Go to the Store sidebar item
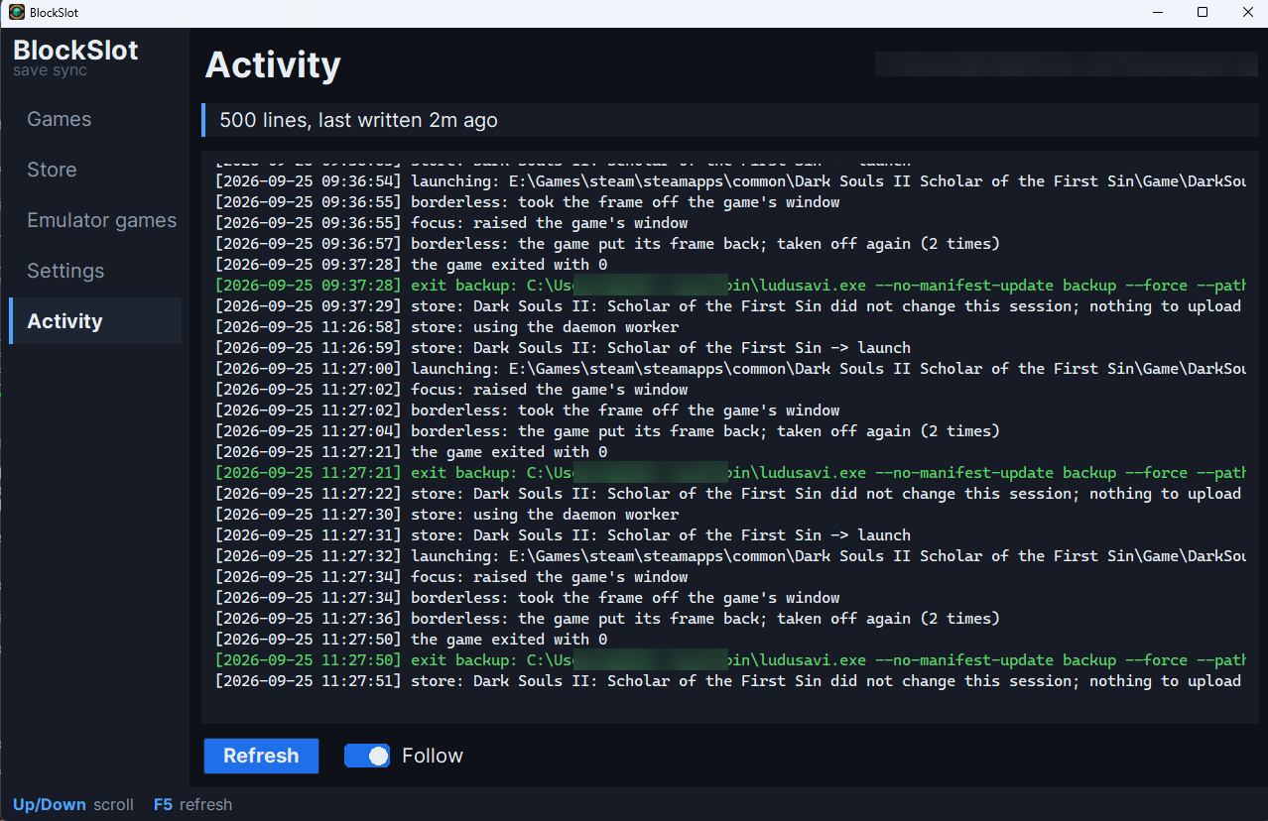This screenshot has width=1268, height=821. 95,170
